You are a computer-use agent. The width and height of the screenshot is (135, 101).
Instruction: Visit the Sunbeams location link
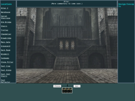(x=5, y=58)
